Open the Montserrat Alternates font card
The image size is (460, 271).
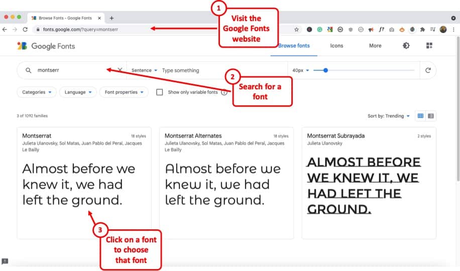(x=226, y=183)
